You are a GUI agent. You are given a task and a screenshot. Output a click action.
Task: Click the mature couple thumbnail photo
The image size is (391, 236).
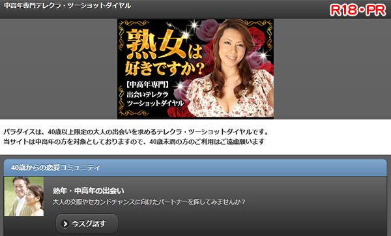[x=24, y=196]
